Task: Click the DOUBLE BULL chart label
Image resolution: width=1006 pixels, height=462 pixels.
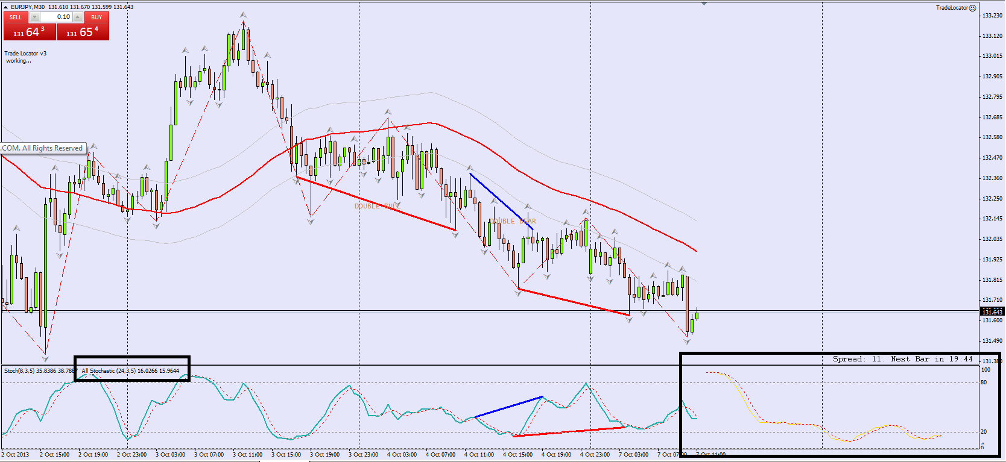Action: [x=376, y=206]
